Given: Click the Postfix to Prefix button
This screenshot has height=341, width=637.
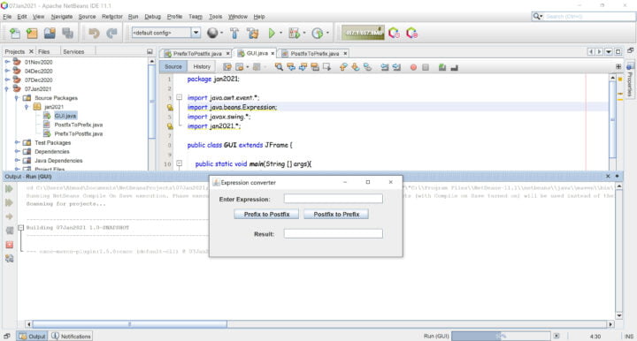Looking at the screenshot, I should pyautogui.click(x=336, y=214).
